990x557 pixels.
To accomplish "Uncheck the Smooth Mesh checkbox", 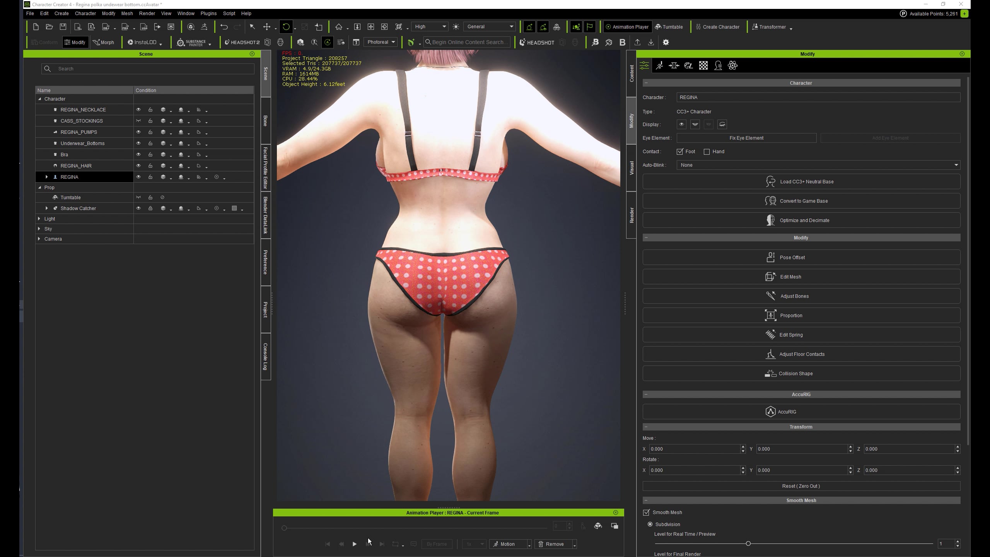I will coord(646,513).
